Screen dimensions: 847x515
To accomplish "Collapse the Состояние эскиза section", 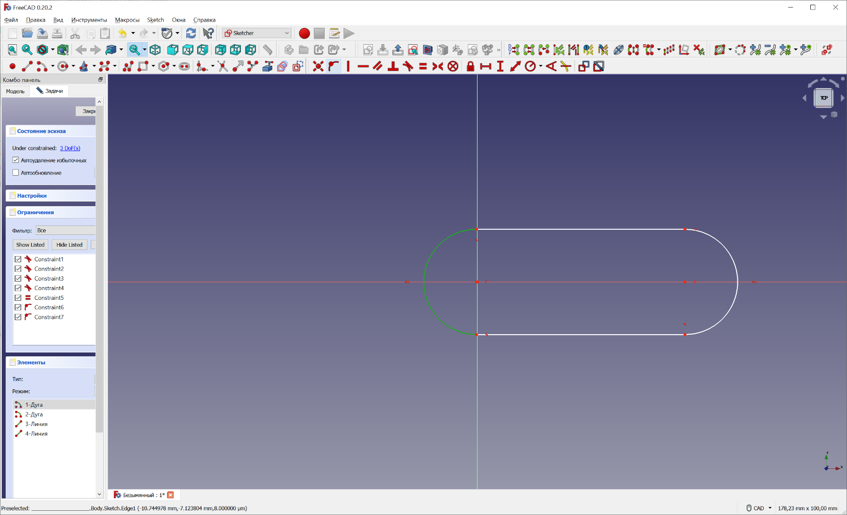I will pos(51,131).
